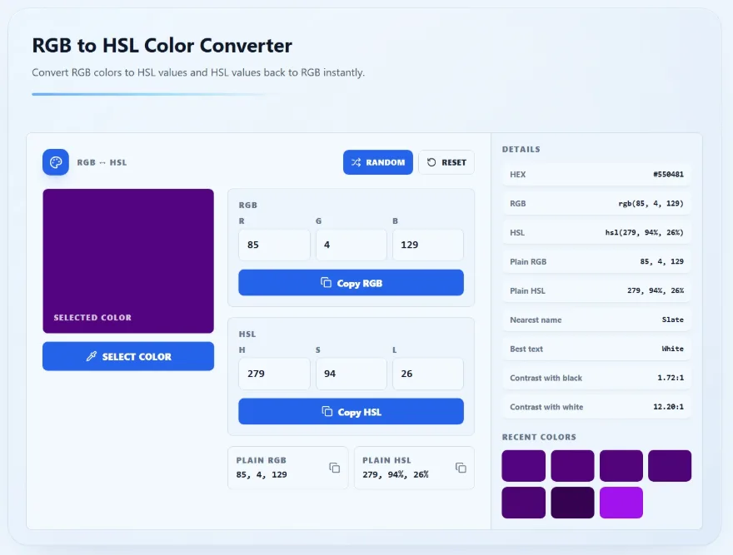
Task: Click the Copy HSL button
Action: tap(351, 412)
